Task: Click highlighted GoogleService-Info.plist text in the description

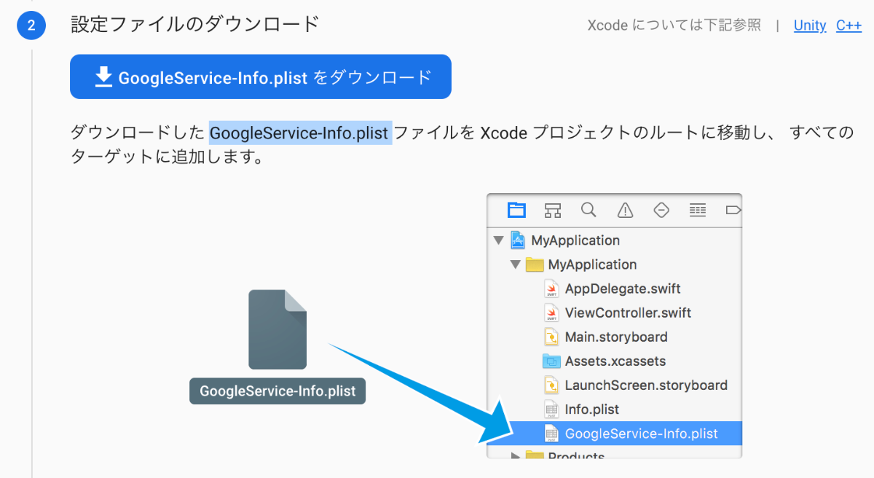Action: click(x=301, y=133)
